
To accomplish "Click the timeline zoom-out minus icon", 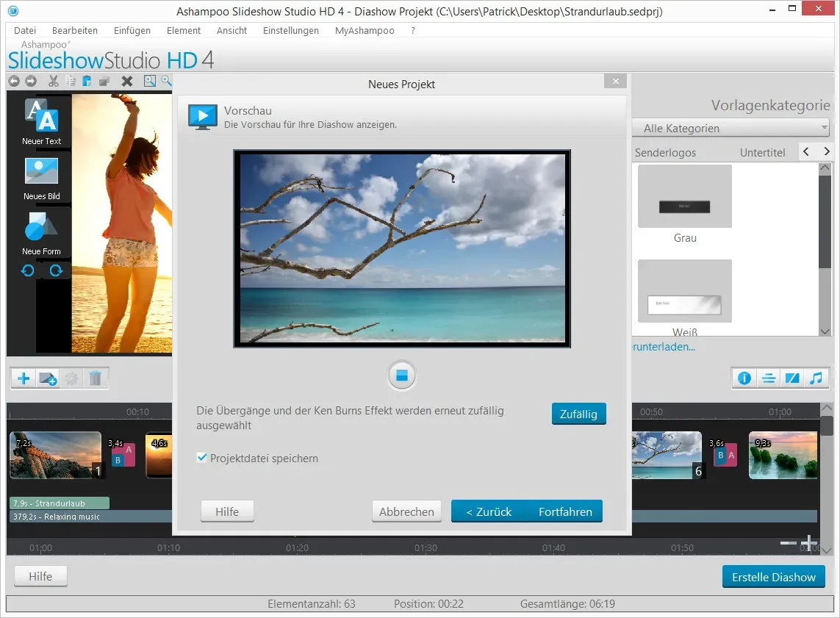I will 788,543.
